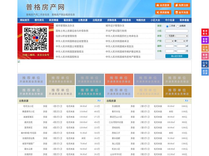Click the 普格房产网 site logo title

(x=45, y=7)
